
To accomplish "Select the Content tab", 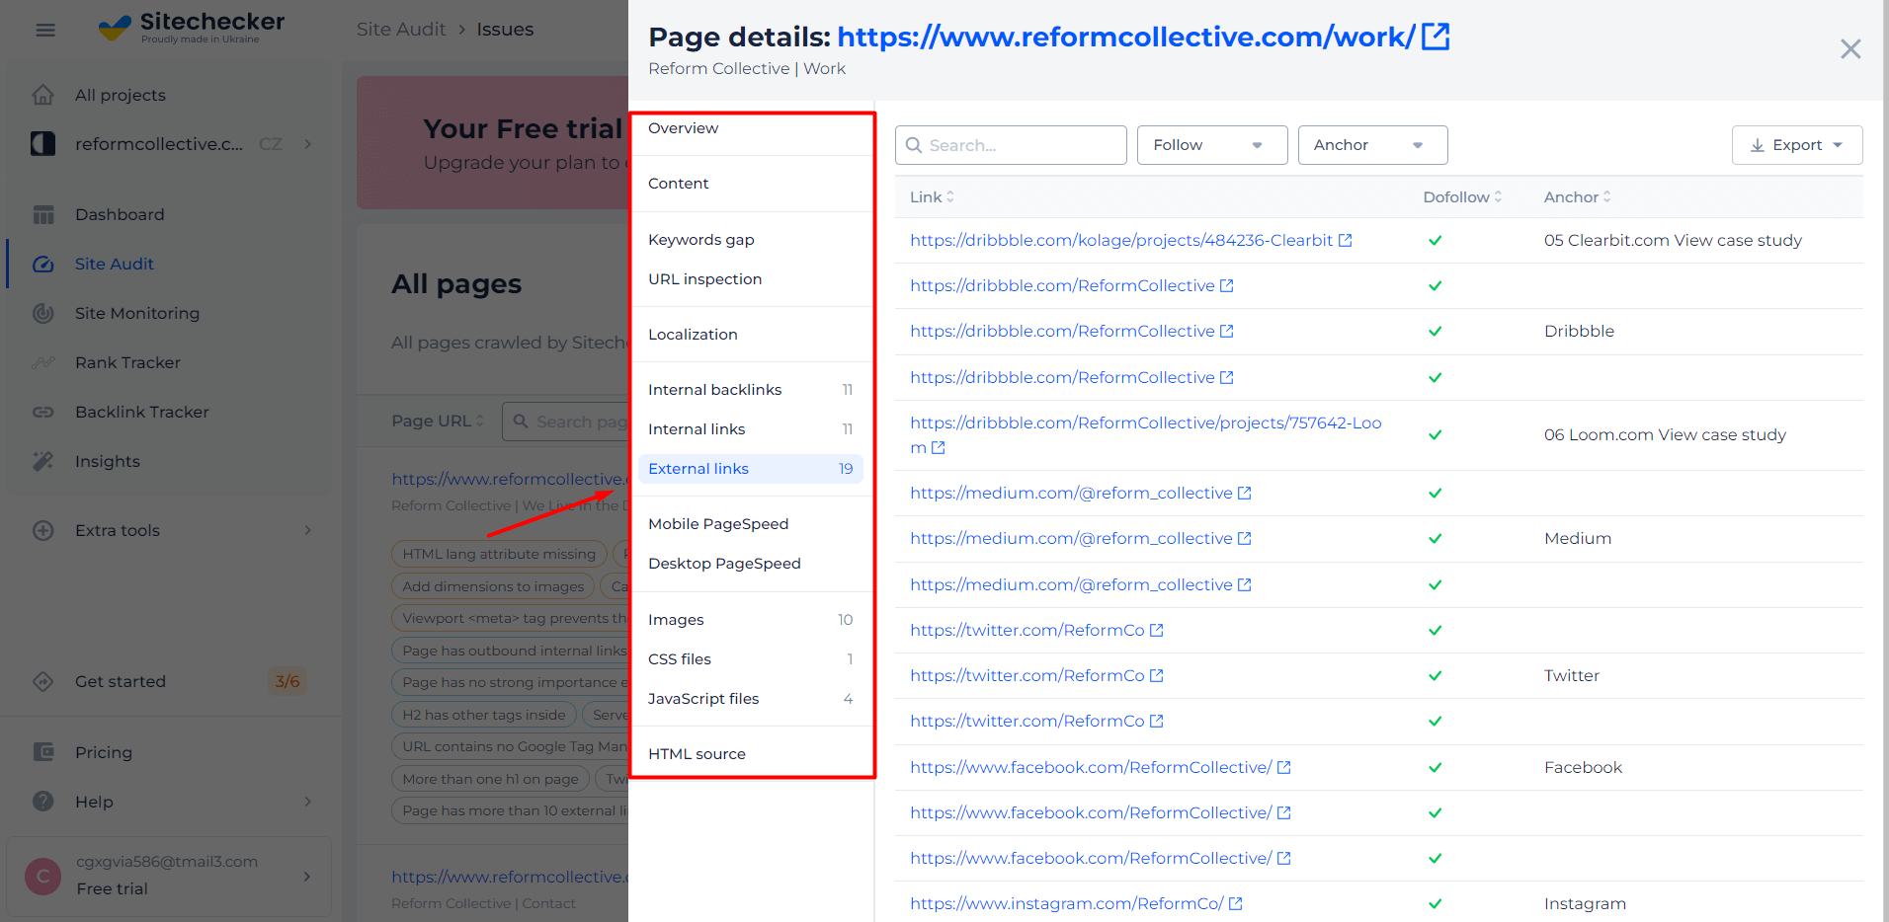I will (x=679, y=184).
